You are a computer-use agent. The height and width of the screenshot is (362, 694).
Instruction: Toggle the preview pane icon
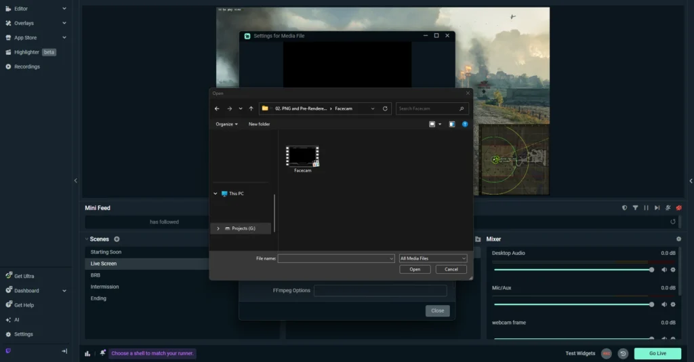click(452, 124)
